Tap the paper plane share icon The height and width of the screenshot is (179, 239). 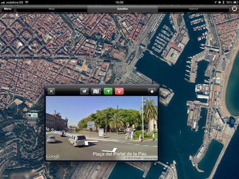pos(85,91)
